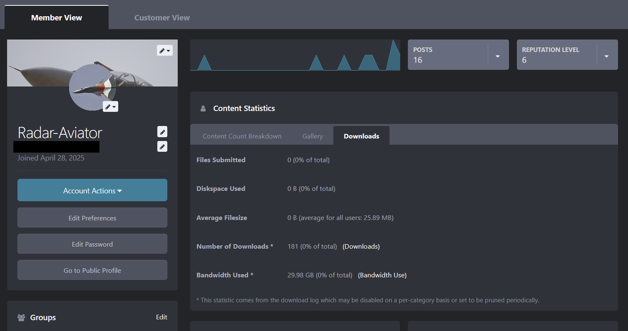This screenshot has width=628, height=331.
Task: Click the Groups people icon
Action: [21, 317]
